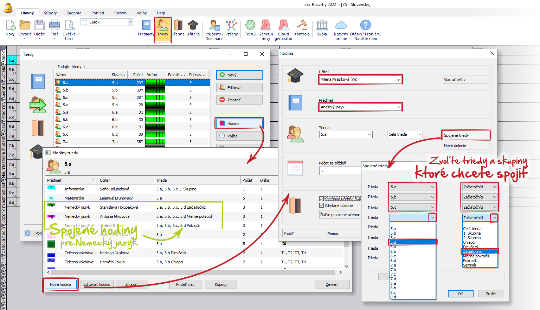Open Ukážka tlače print preview
540x310 pixels.
tap(69, 26)
